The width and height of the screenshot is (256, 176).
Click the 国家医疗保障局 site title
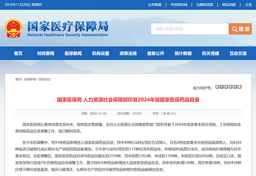pyautogui.click(x=68, y=26)
